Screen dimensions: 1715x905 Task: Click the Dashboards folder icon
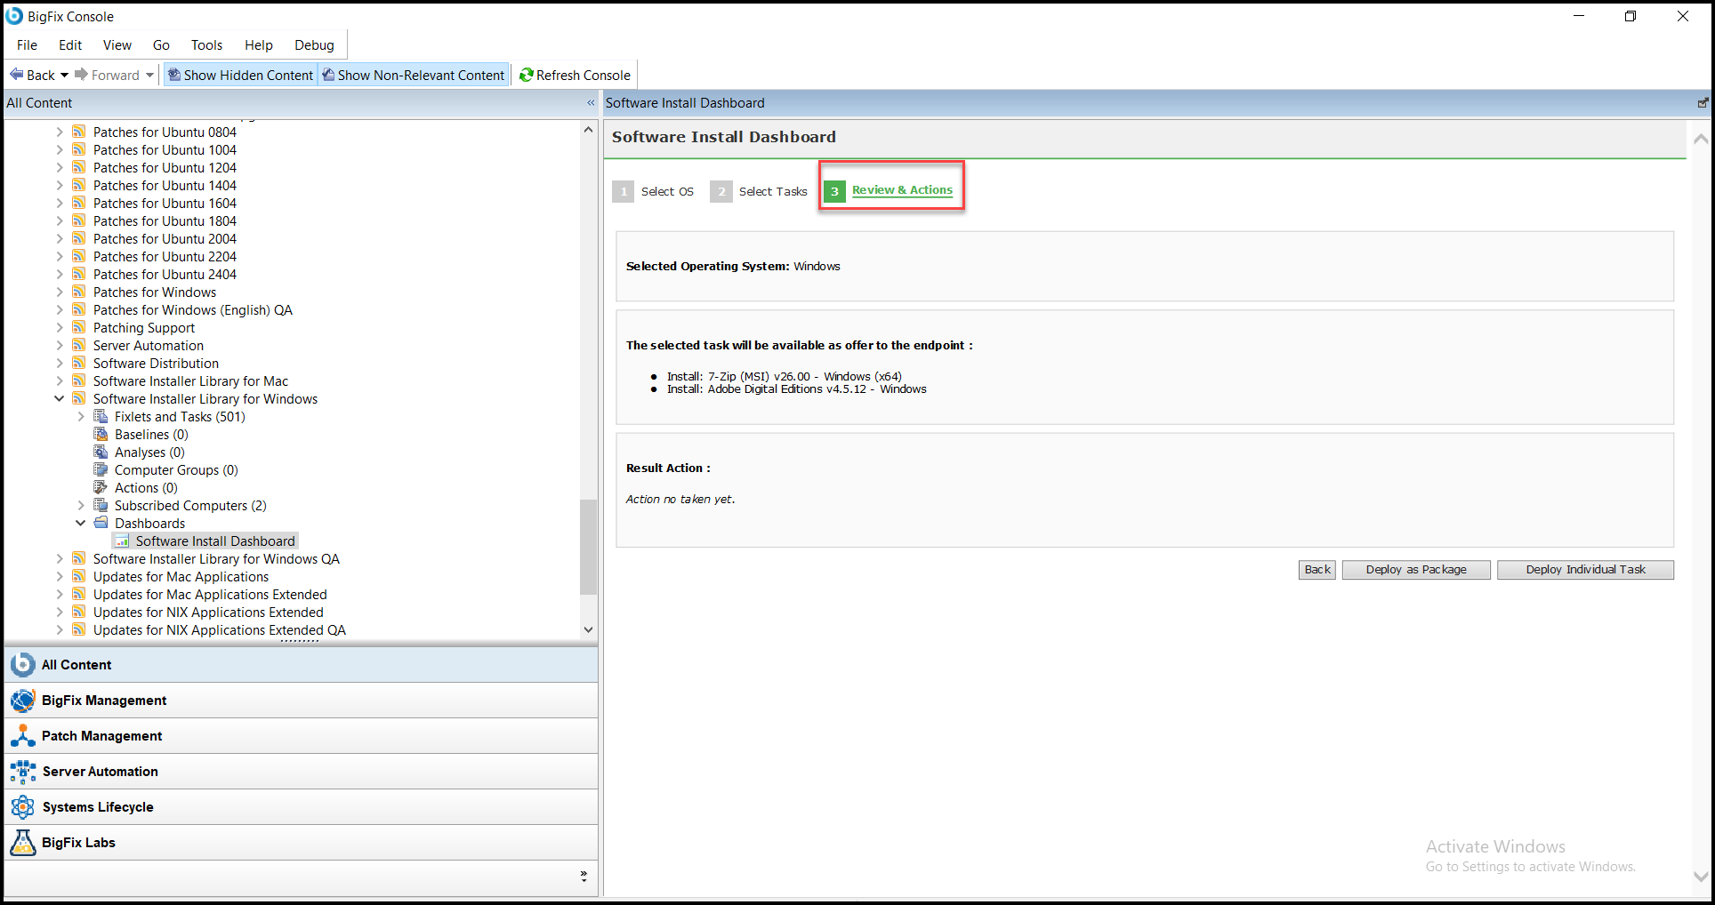101,523
